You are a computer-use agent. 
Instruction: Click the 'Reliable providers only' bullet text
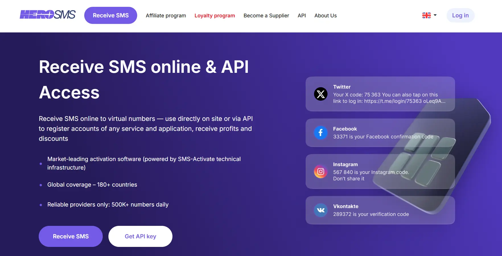pos(108,205)
